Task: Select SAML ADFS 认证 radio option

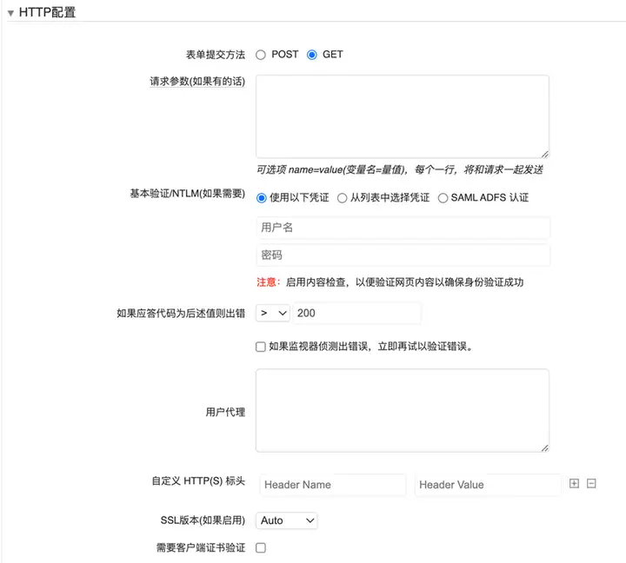Action: tap(443, 198)
